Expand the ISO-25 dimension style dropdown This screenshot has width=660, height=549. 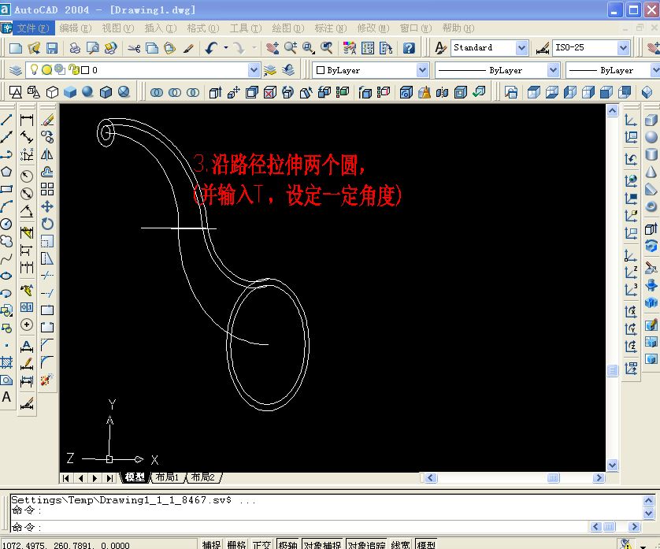click(624, 48)
